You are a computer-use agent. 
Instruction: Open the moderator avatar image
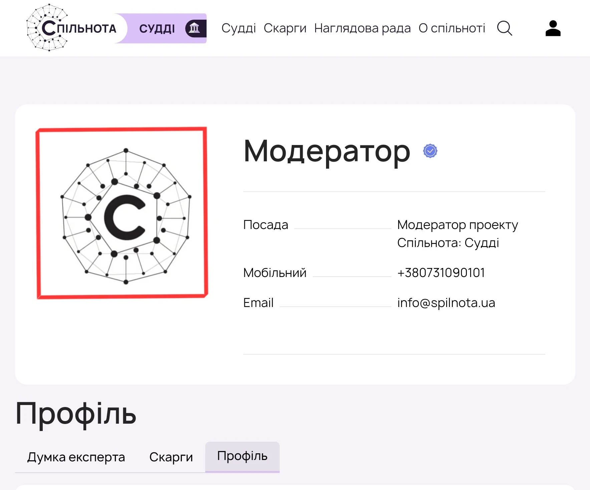tap(122, 213)
